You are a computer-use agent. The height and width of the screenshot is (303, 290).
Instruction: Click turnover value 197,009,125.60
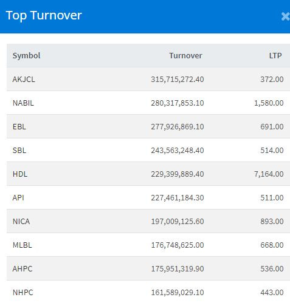pyautogui.click(x=178, y=221)
